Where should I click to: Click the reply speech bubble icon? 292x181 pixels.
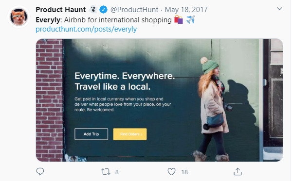point(40,171)
